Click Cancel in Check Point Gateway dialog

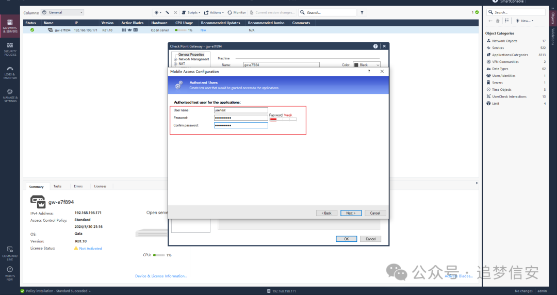(370, 239)
